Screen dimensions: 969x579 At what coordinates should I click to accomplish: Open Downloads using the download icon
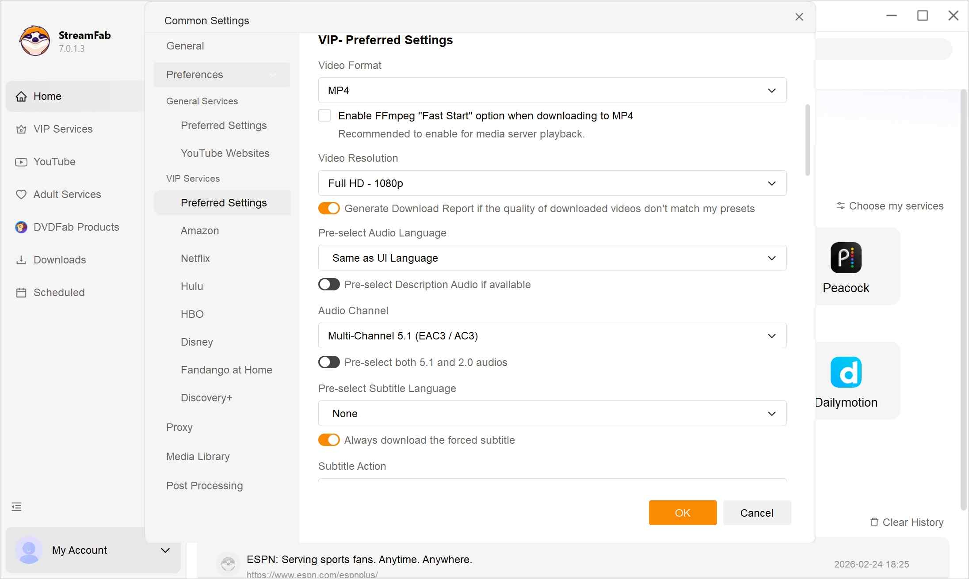point(21,259)
